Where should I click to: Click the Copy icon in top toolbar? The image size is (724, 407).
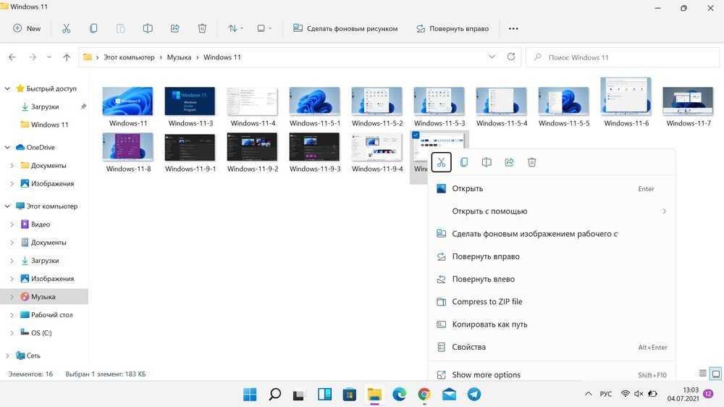coord(93,28)
